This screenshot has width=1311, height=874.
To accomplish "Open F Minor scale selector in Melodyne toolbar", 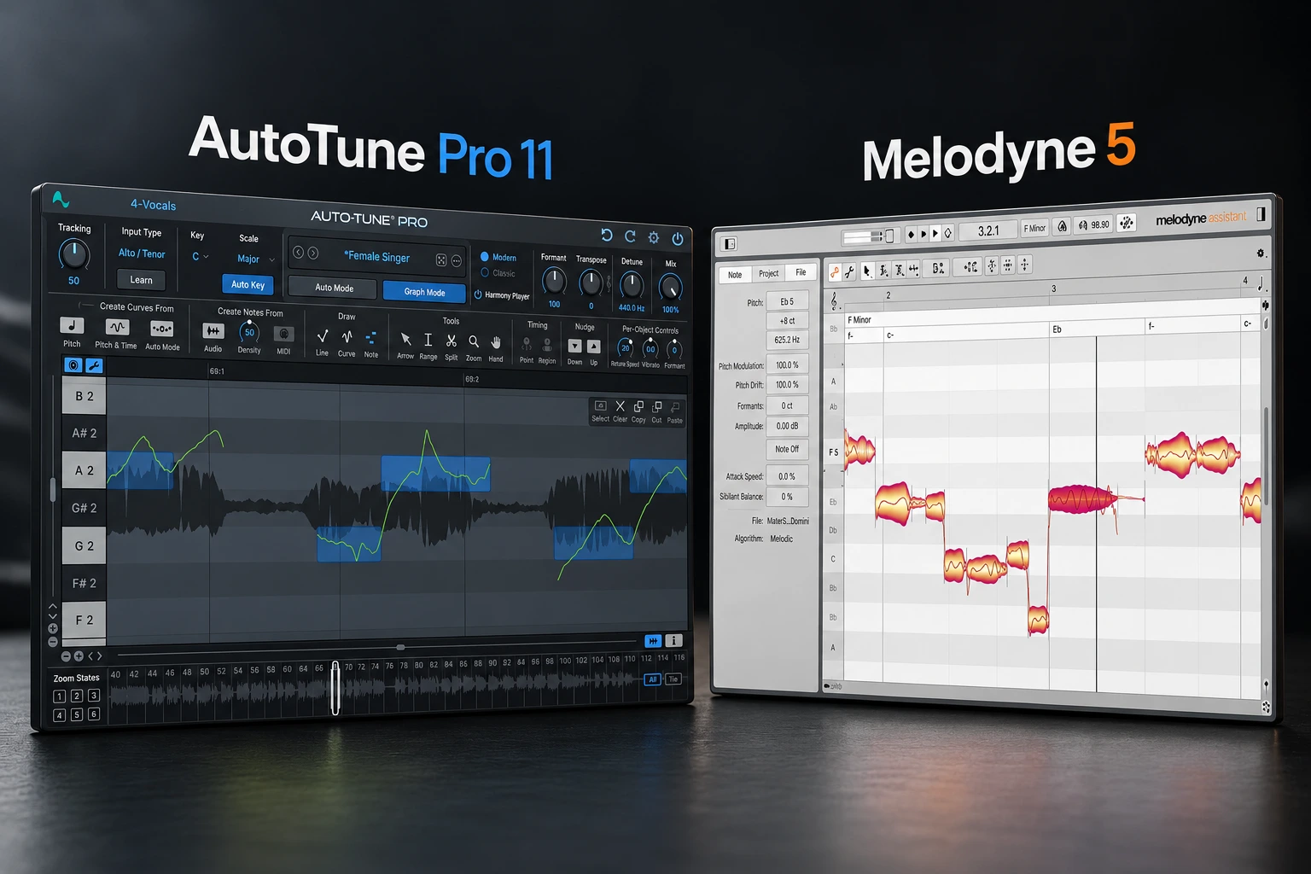I will (1034, 228).
